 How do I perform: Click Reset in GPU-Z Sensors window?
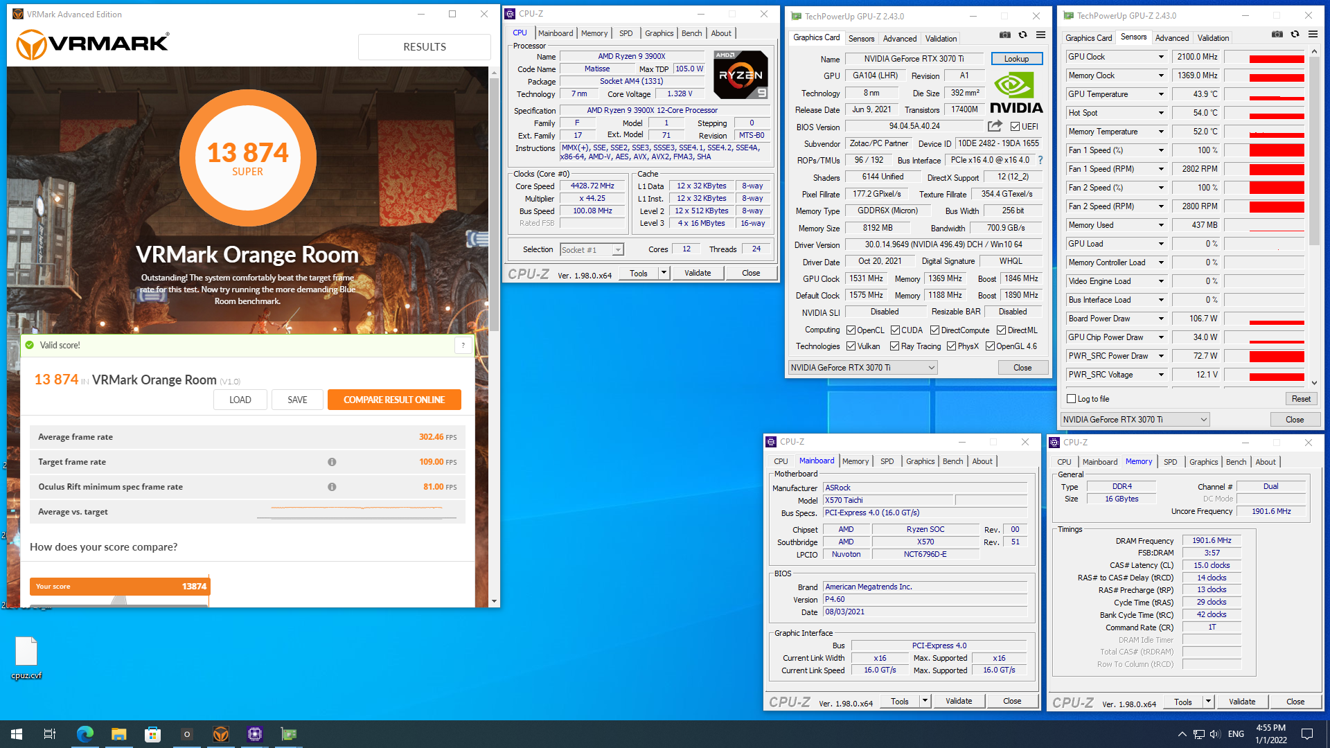[x=1301, y=399]
